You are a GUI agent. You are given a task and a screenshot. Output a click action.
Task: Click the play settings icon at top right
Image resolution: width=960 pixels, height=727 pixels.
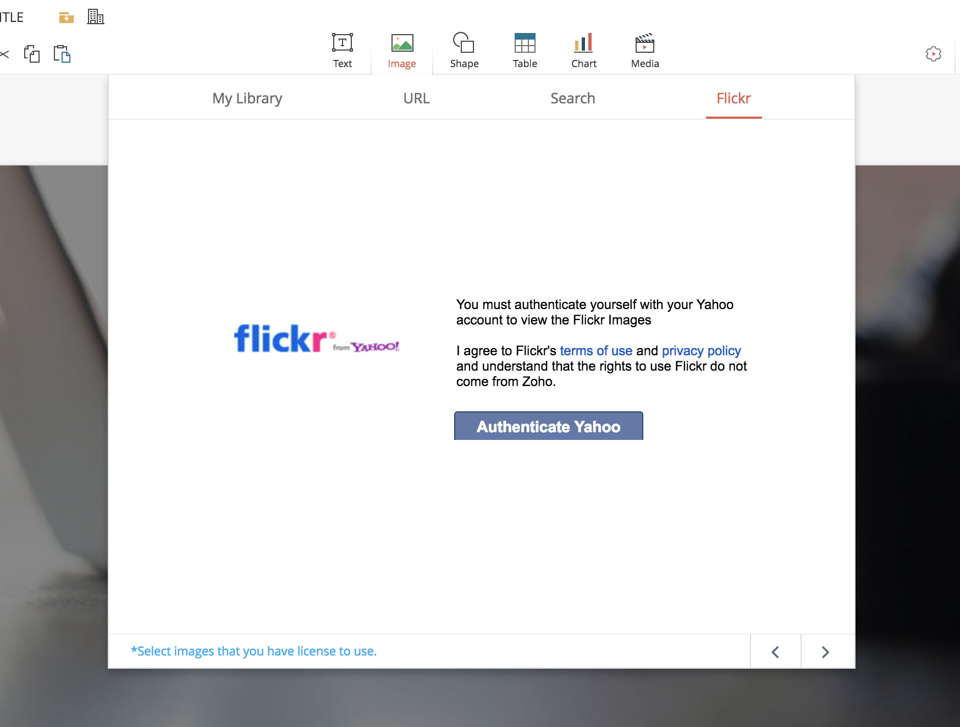pos(933,54)
